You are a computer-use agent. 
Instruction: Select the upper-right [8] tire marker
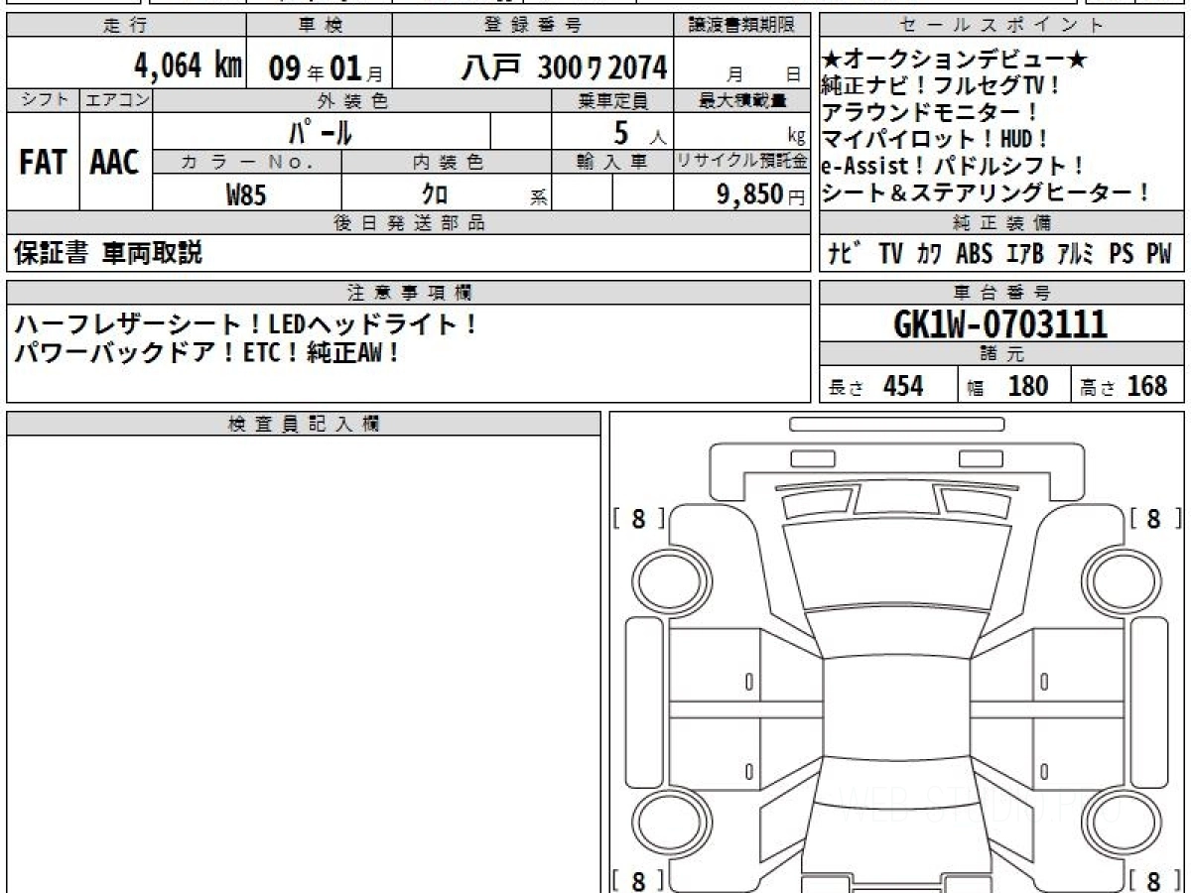1153,519
